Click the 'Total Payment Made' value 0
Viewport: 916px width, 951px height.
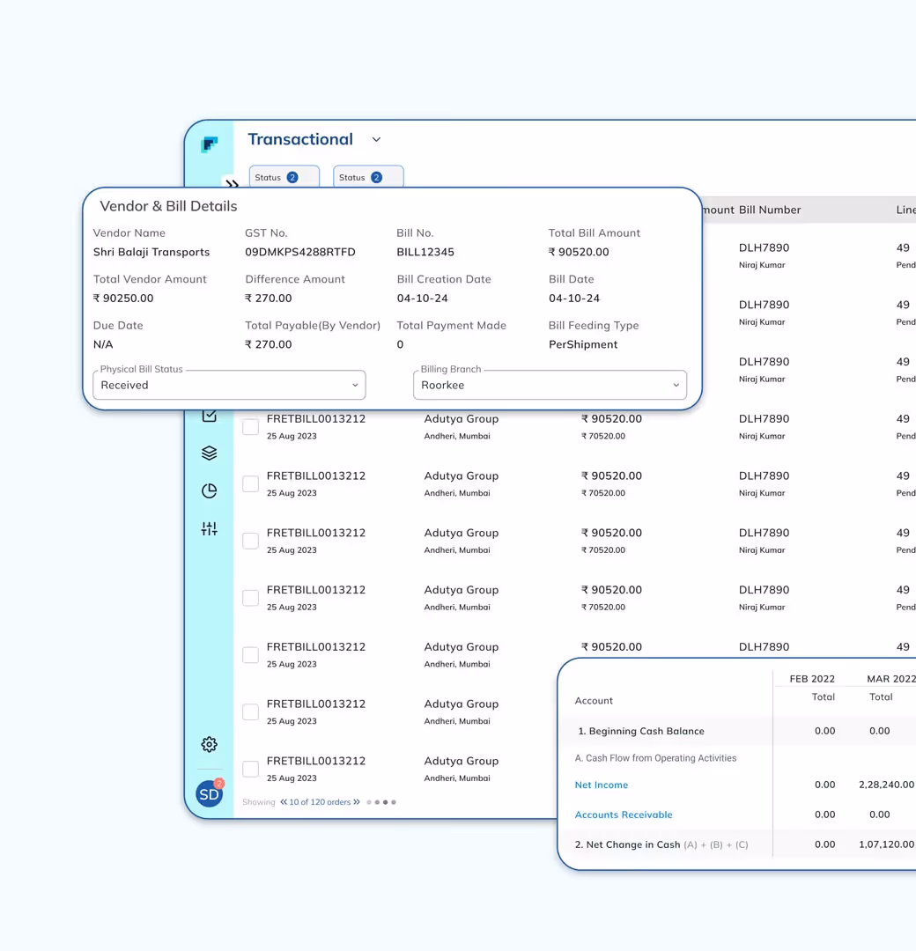(x=400, y=344)
